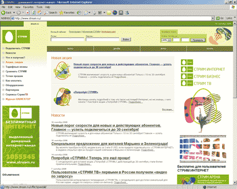Click the СТРИМ egg logo
This screenshot has height=189, width=237.
16,37
